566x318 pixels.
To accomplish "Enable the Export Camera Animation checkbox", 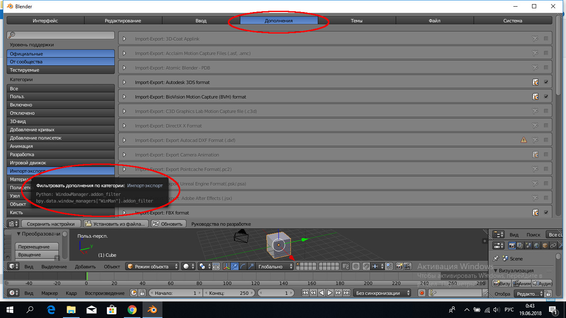I will (x=546, y=154).
